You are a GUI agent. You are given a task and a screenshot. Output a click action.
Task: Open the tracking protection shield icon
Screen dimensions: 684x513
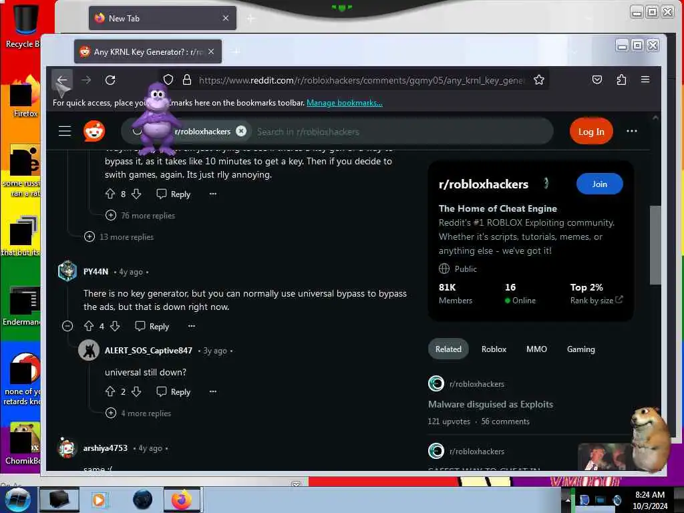[168, 80]
